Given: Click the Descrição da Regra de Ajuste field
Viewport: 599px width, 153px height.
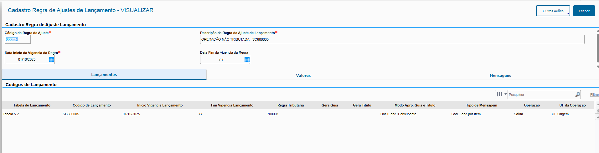Looking at the screenshot, I should point(392,39).
